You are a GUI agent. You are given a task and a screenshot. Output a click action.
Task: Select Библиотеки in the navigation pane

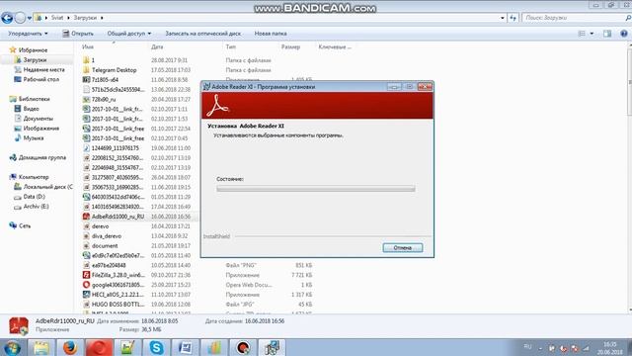pos(30,99)
